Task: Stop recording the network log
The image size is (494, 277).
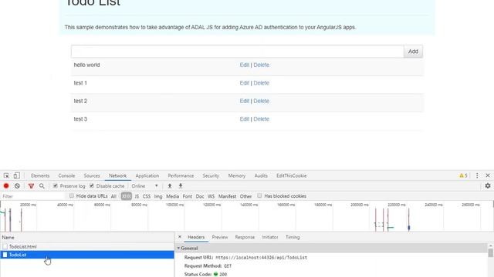Action: click(x=6, y=186)
